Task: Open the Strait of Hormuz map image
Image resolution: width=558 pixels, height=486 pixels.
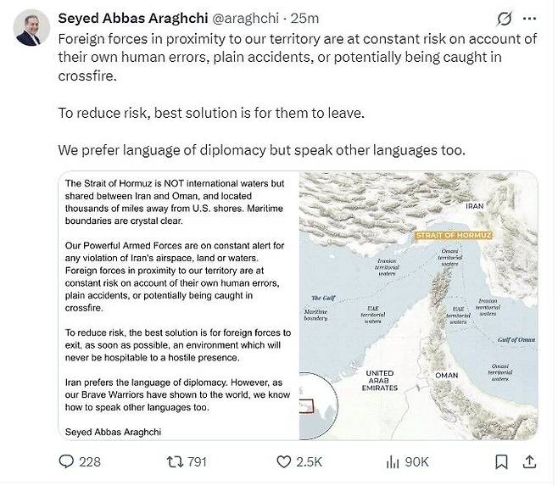Action: coord(418,306)
